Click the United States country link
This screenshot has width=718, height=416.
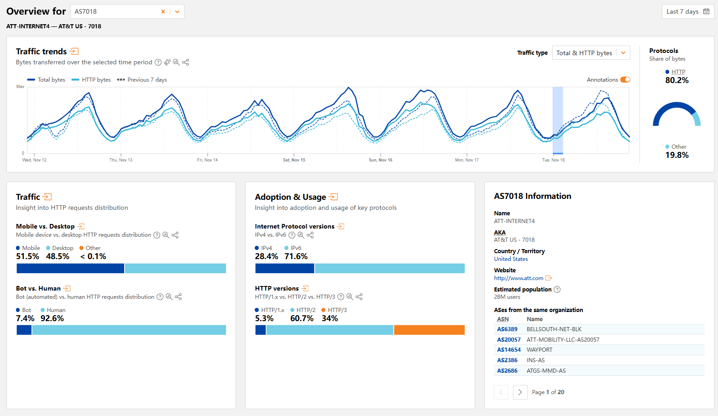tap(511, 259)
